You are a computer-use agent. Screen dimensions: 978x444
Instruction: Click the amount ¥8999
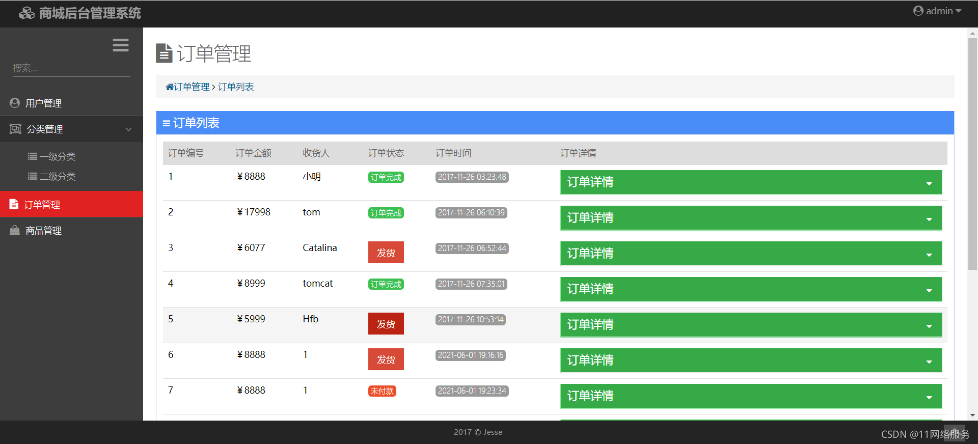pyautogui.click(x=251, y=284)
